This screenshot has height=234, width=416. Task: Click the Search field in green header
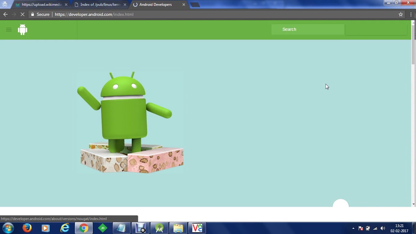point(307,29)
